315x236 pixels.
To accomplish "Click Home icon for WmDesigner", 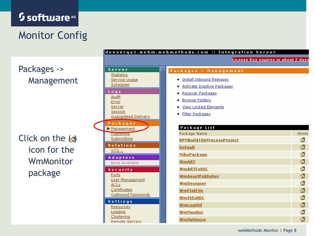I will [x=303, y=183].
